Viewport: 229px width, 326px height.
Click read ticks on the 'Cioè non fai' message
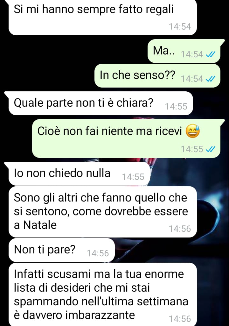click(x=210, y=149)
